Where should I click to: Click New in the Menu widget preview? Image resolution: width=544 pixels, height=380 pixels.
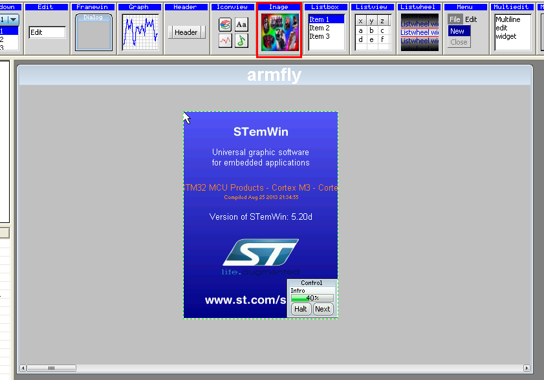pyautogui.click(x=459, y=31)
